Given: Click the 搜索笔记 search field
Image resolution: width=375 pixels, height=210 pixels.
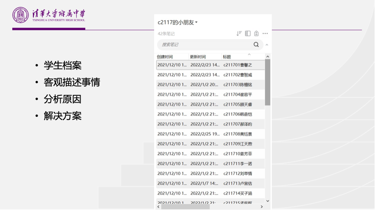Looking at the screenshot, I should [x=204, y=44].
